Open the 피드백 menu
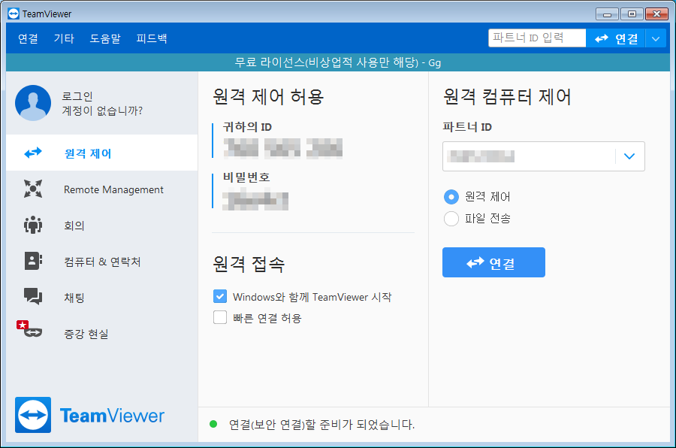This screenshot has height=448, width=676. click(x=151, y=38)
